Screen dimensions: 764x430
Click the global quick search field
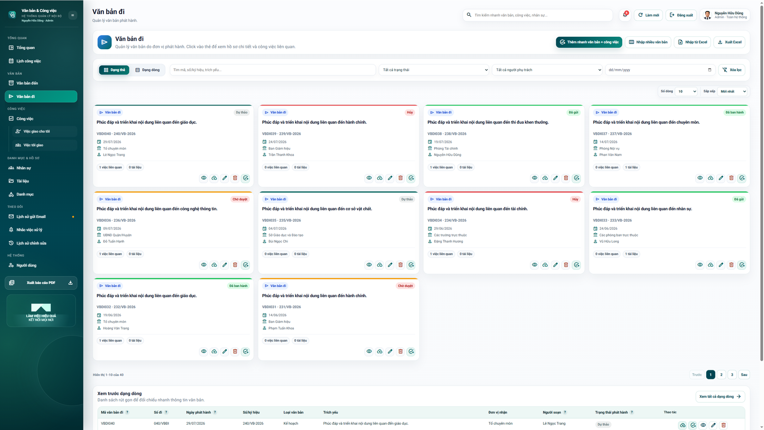point(538,15)
